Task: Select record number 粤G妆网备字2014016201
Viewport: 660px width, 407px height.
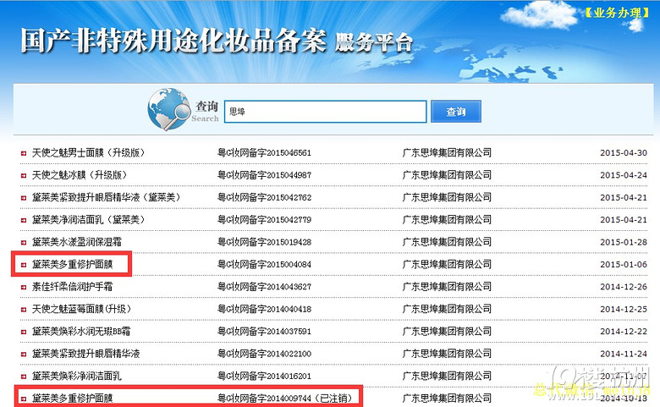Action: (x=264, y=376)
